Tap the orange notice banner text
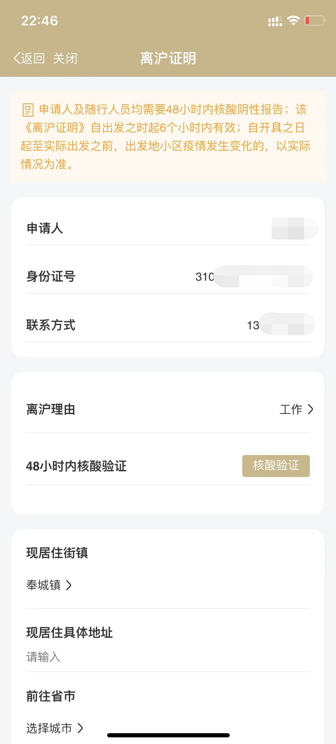Screen dimensions: 336x744 point(168,137)
